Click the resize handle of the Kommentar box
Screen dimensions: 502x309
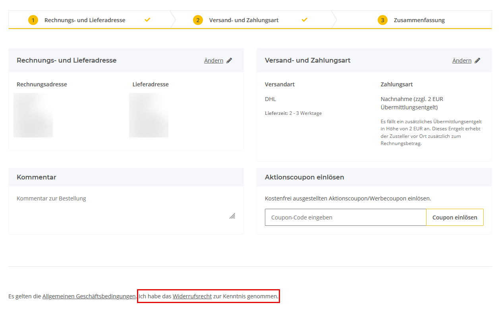pos(232,216)
